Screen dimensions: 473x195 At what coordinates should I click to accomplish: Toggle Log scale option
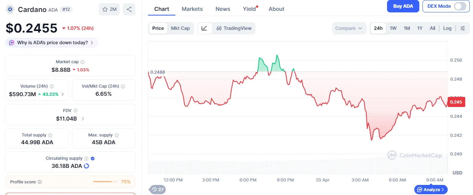coord(447,28)
